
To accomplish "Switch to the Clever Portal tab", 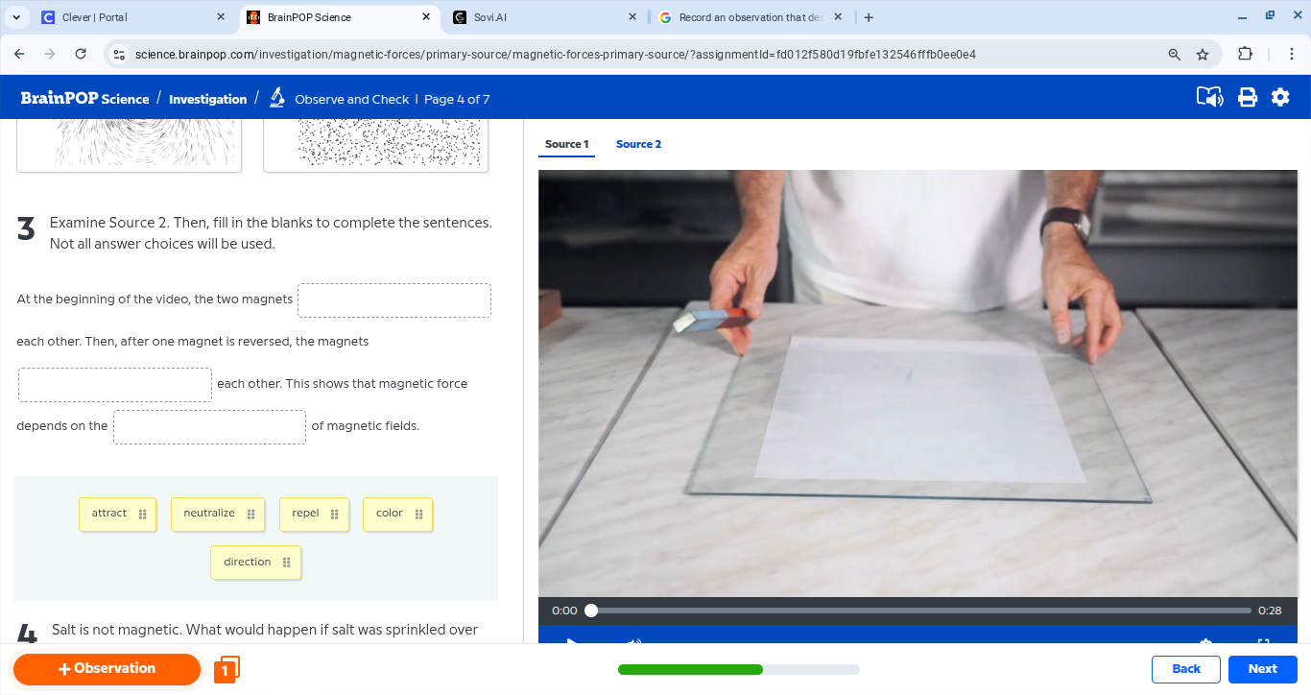I will (x=125, y=16).
